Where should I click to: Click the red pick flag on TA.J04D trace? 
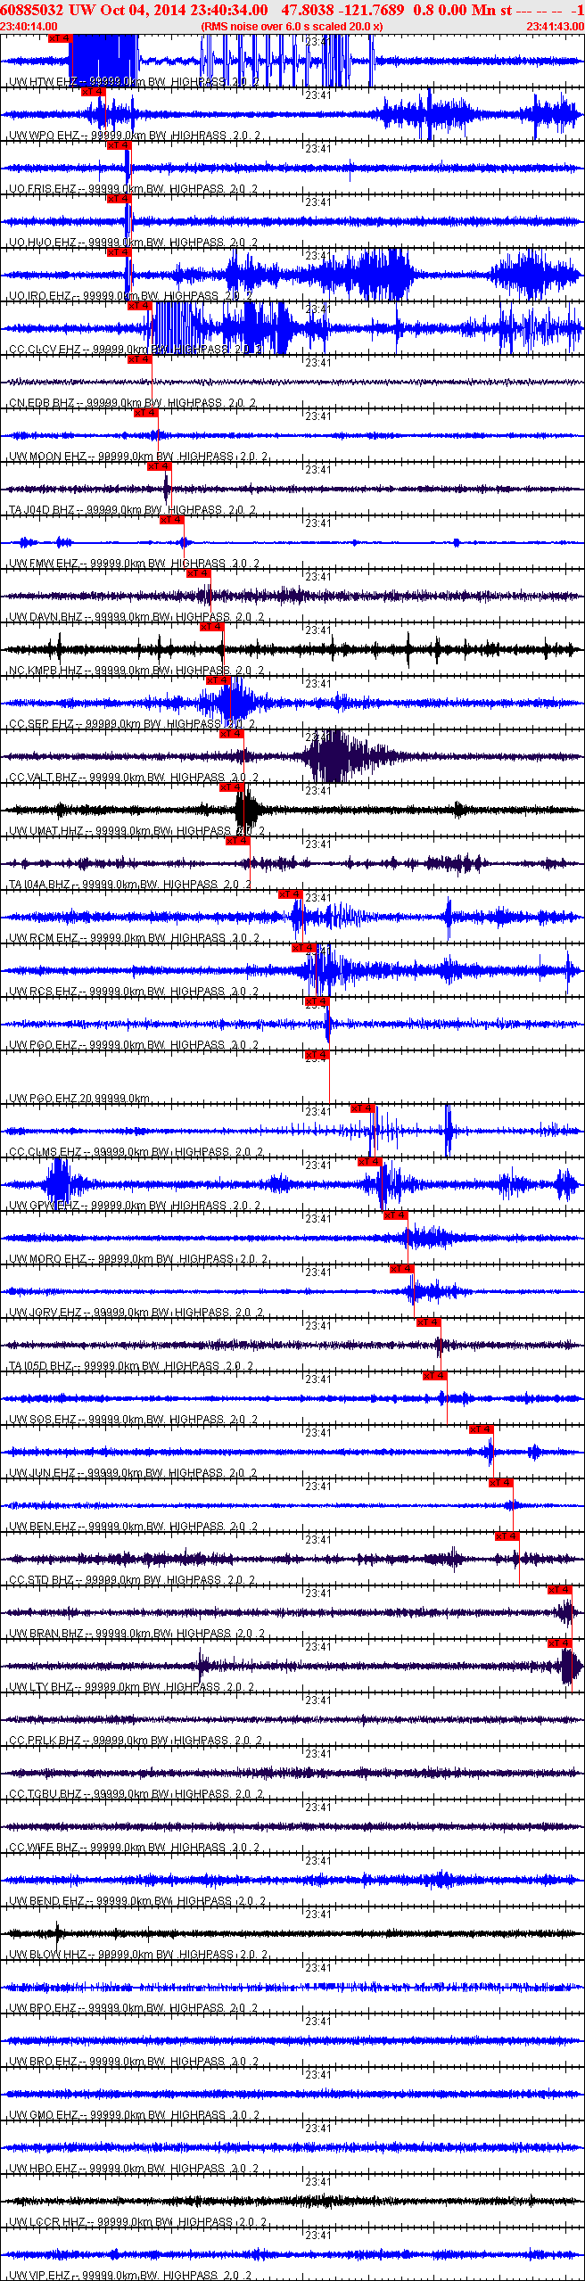[159, 466]
